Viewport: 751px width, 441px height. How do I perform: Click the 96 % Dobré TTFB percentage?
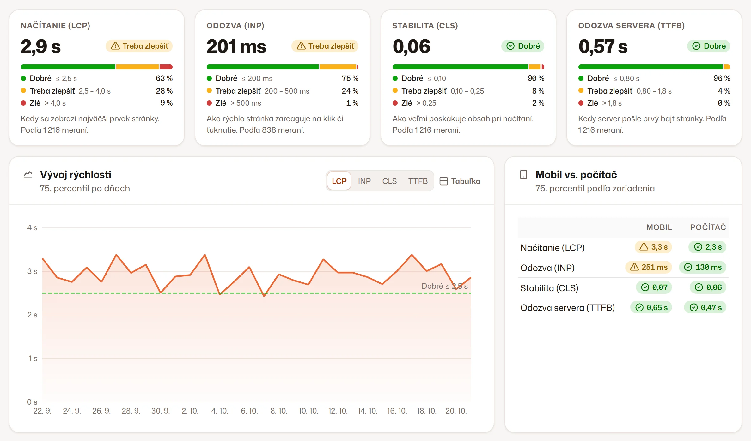coord(722,78)
